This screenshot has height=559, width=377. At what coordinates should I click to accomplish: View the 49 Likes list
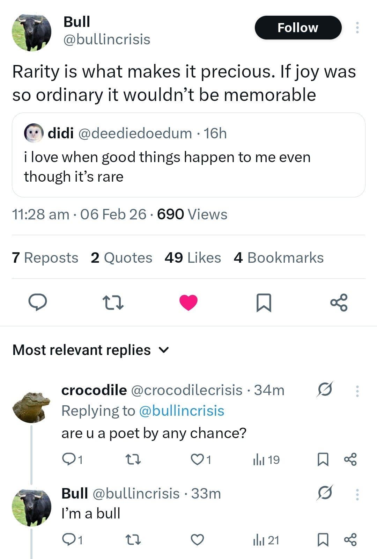(x=193, y=258)
